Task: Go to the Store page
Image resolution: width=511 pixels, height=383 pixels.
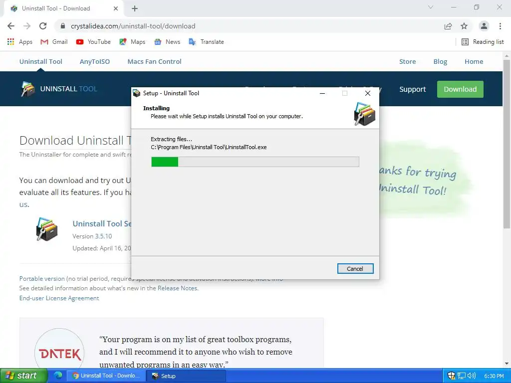Action: 407,61
